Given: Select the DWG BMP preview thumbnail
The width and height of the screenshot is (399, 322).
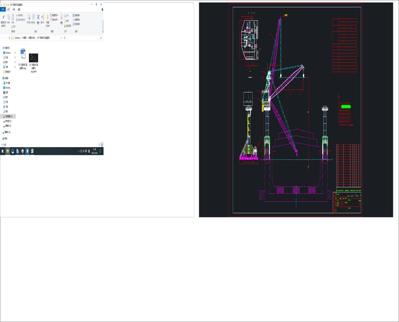Looking at the screenshot, I should [33, 57].
